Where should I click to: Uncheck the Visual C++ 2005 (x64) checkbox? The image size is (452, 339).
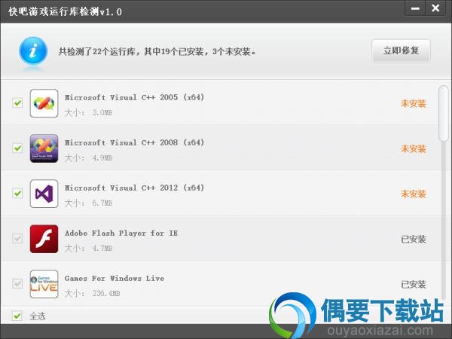click(17, 103)
